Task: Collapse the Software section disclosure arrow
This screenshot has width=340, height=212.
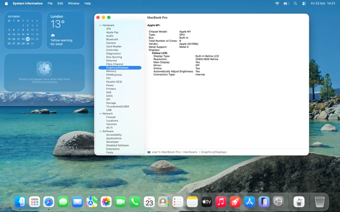Action: point(100,131)
